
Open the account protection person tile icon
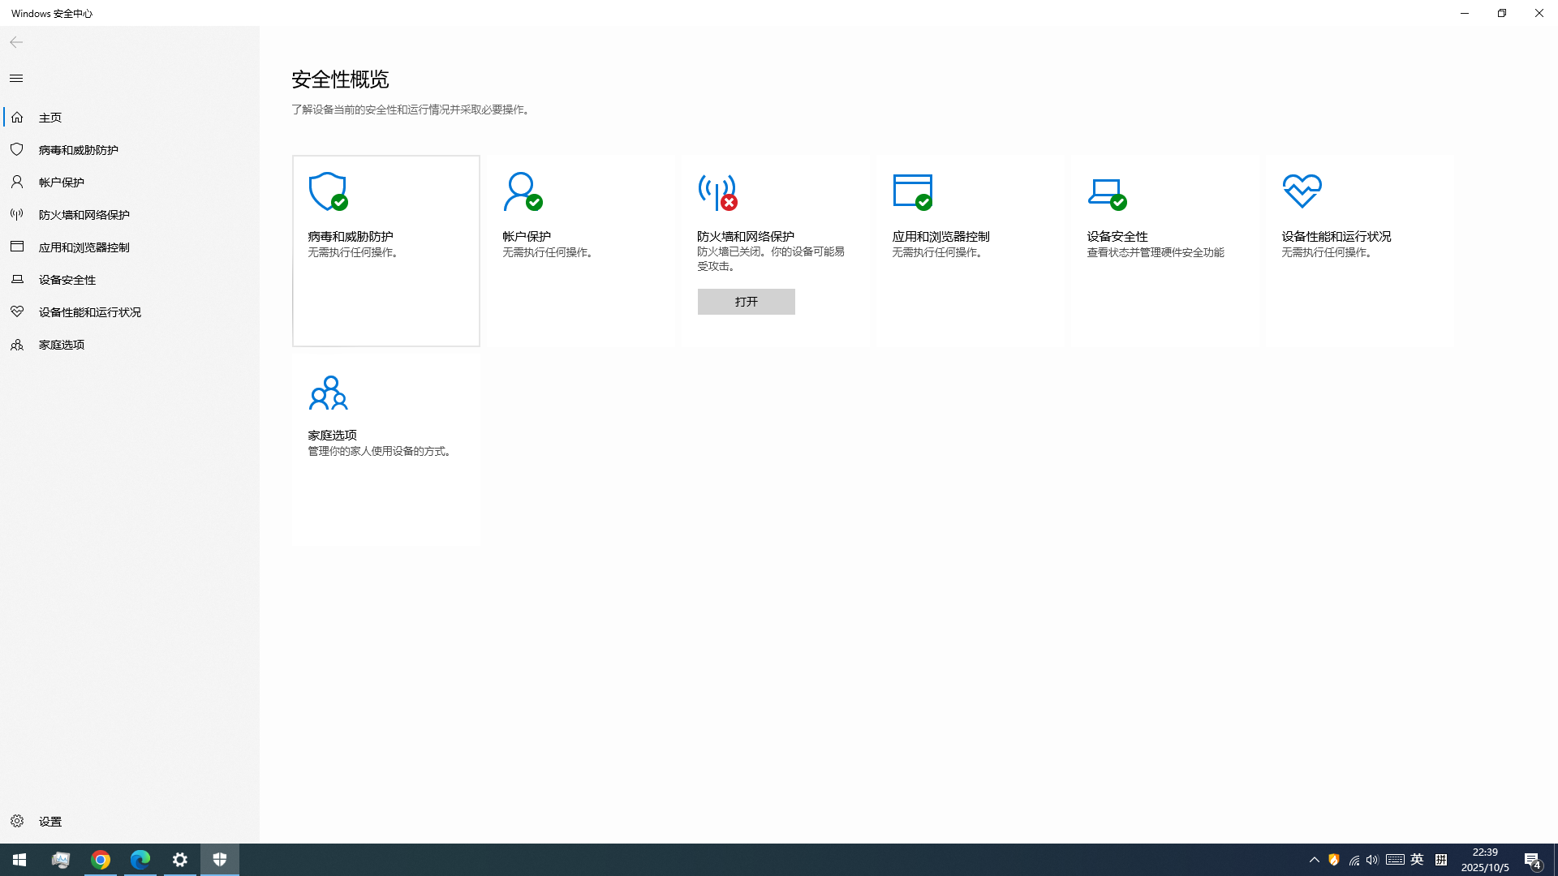click(522, 192)
